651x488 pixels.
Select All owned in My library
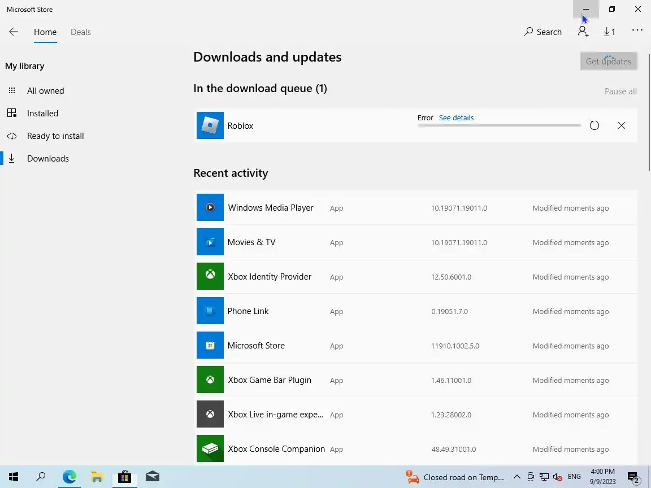tap(46, 91)
